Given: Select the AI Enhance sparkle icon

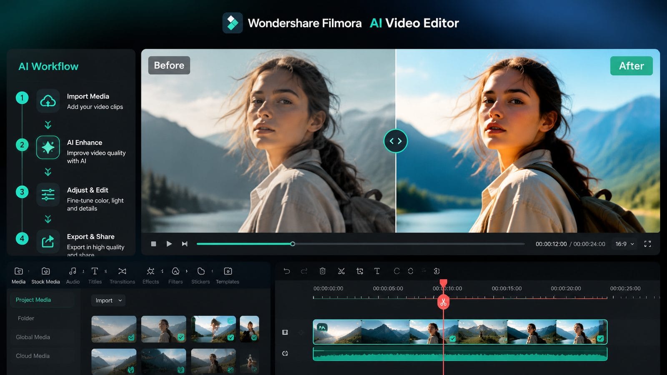Looking at the screenshot, I should coord(48,147).
